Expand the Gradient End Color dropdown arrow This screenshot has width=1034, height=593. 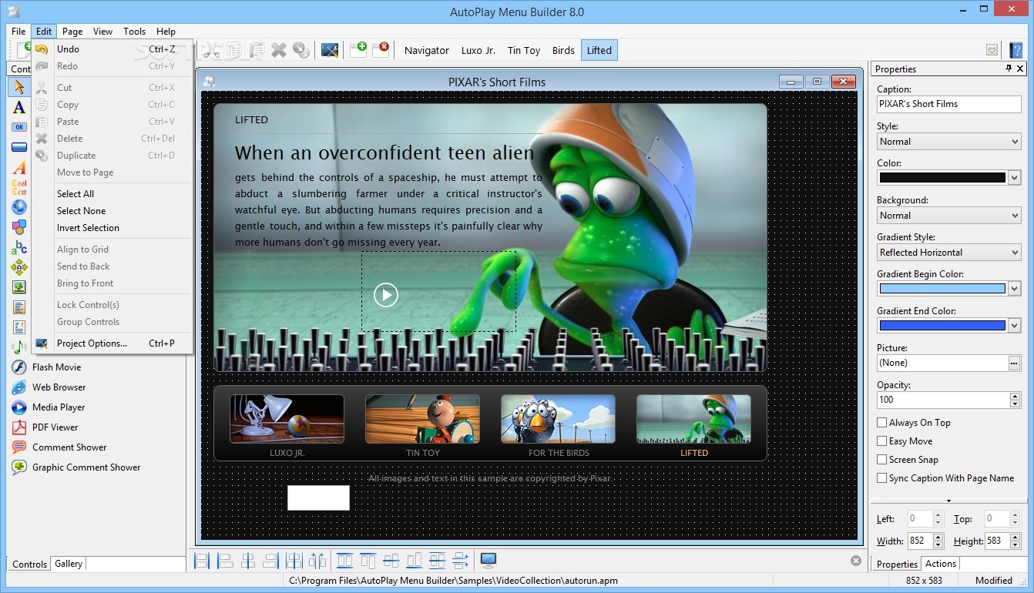(1015, 326)
